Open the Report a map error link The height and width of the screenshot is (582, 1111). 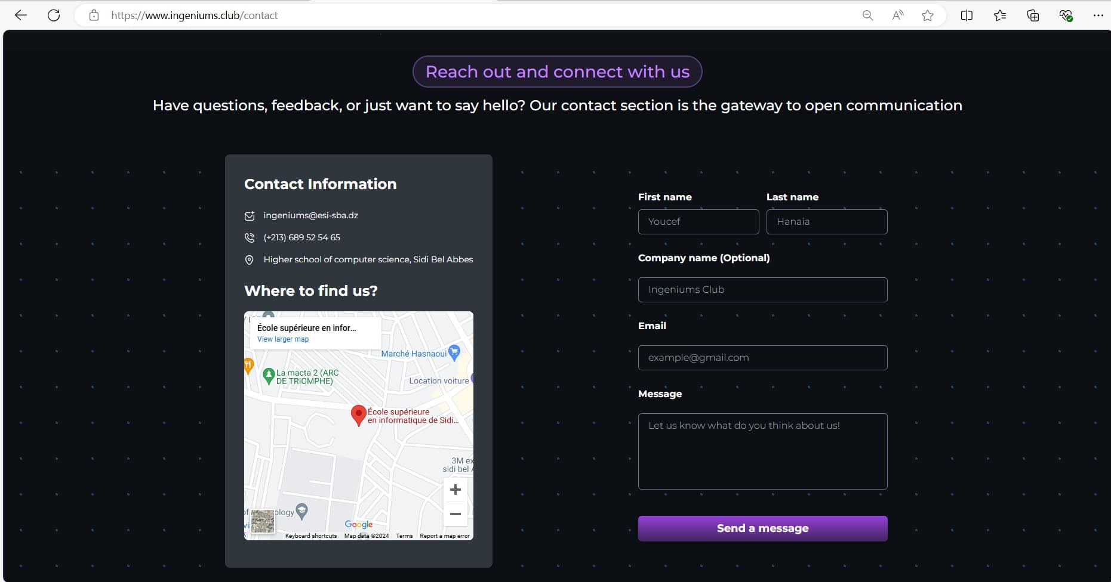tap(444, 536)
